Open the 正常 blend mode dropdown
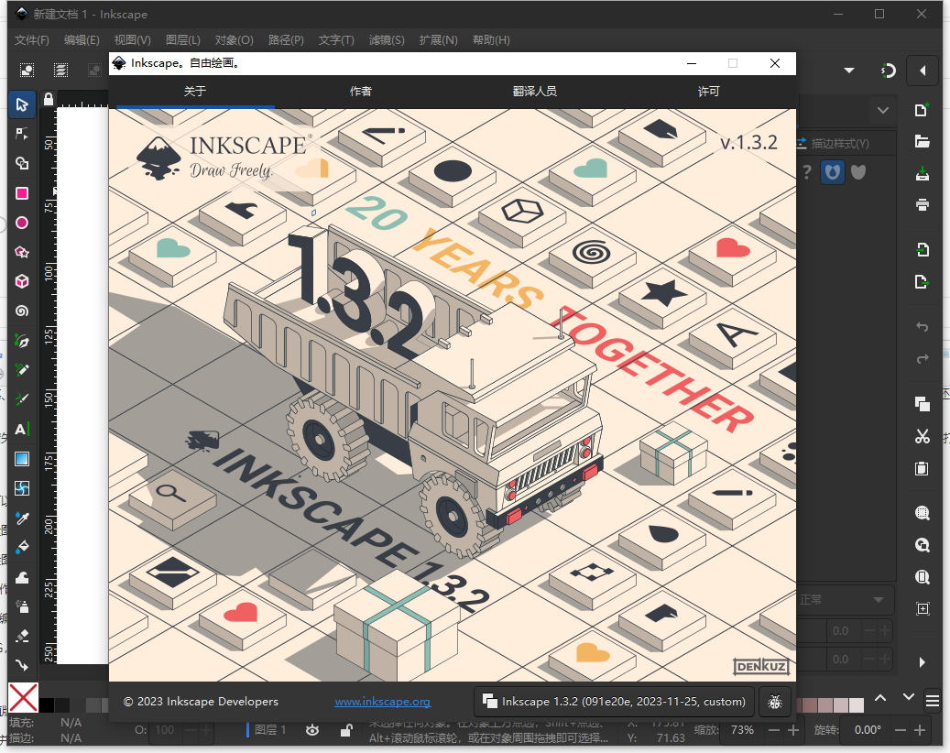 click(x=844, y=599)
